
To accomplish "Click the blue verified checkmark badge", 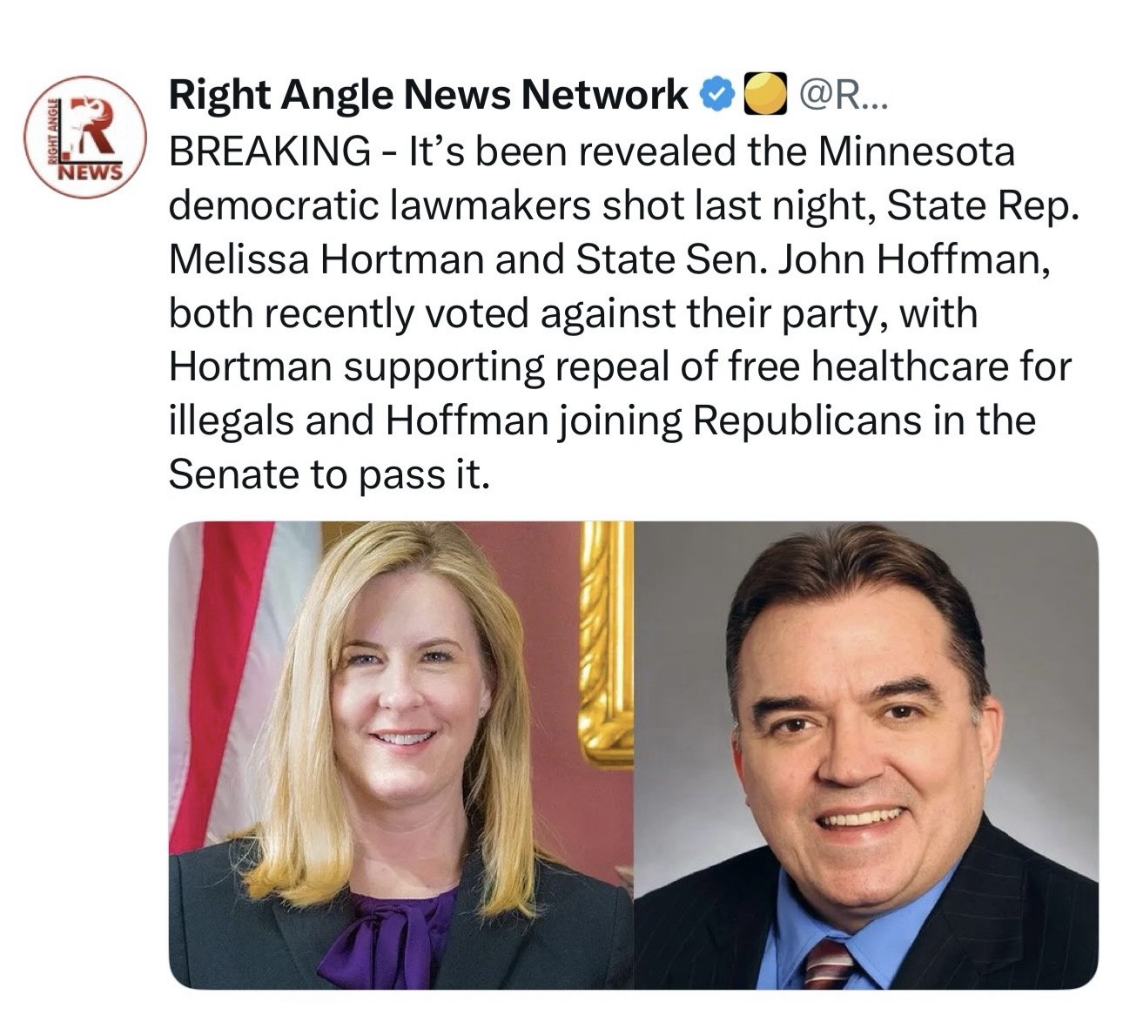I will tap(716, 95).
